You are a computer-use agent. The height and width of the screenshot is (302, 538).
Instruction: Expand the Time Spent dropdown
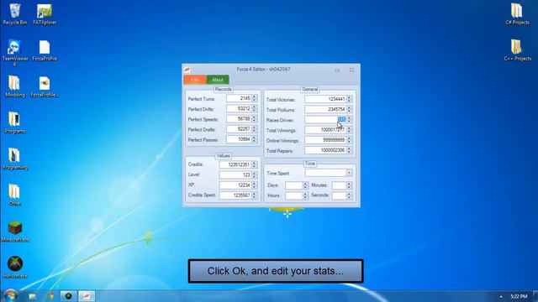(349, 174)
